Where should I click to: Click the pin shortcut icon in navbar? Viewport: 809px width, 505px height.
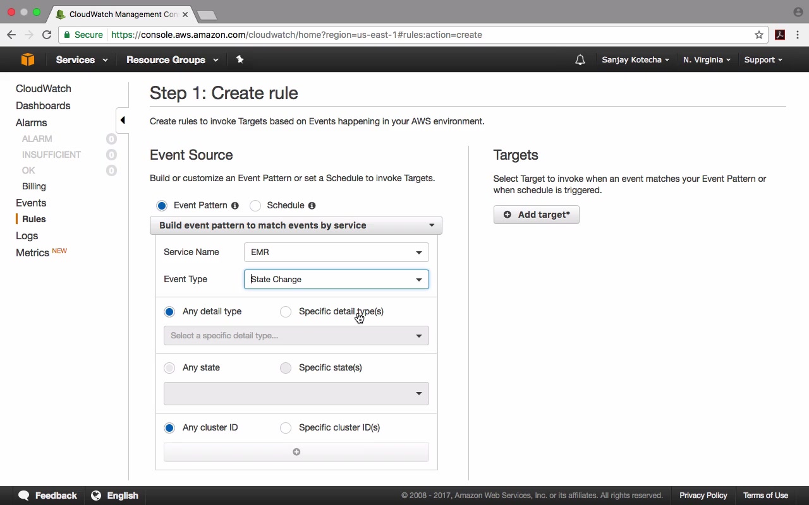pos(240,59)
